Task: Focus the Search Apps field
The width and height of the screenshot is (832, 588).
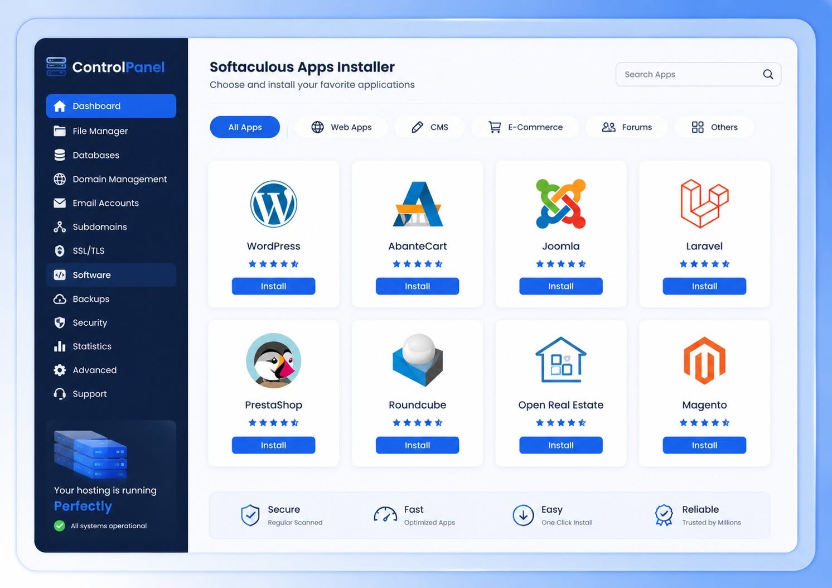Action: pos(698,74)
